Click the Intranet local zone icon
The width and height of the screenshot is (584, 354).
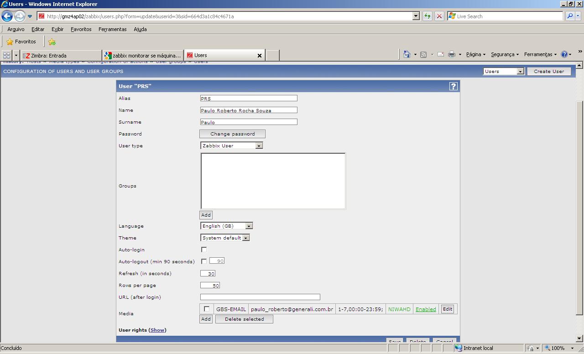[459, 348]
